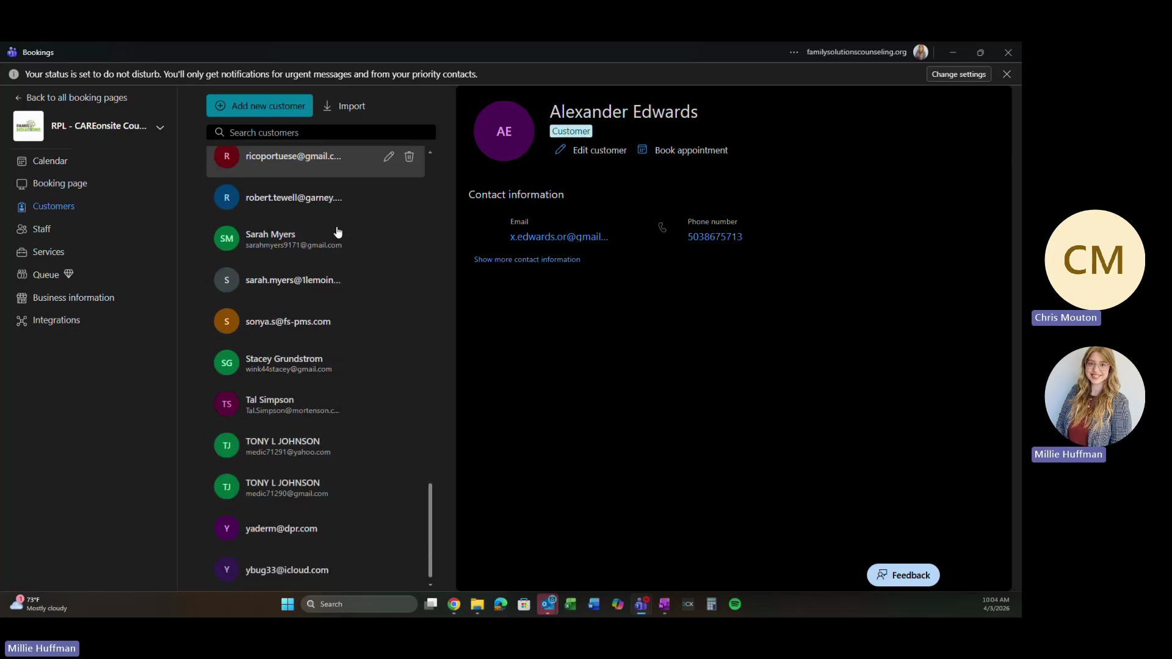
Task: Open the Feedback button
Action: point(903,575)
